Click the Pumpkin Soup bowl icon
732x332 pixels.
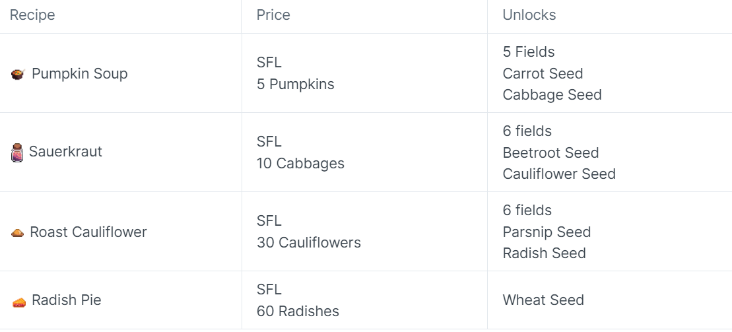tap(18, 74)
